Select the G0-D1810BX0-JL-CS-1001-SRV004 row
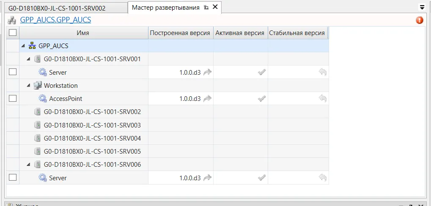431x206 pixels. tap(167, 138)
